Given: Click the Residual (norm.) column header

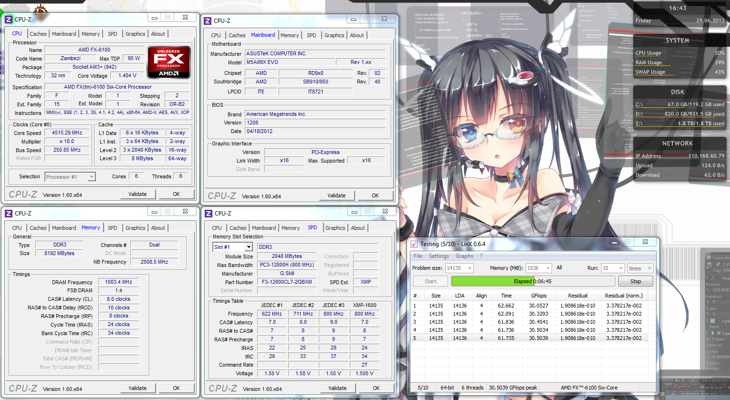Looking at the screenshot, I should point(624,296).
